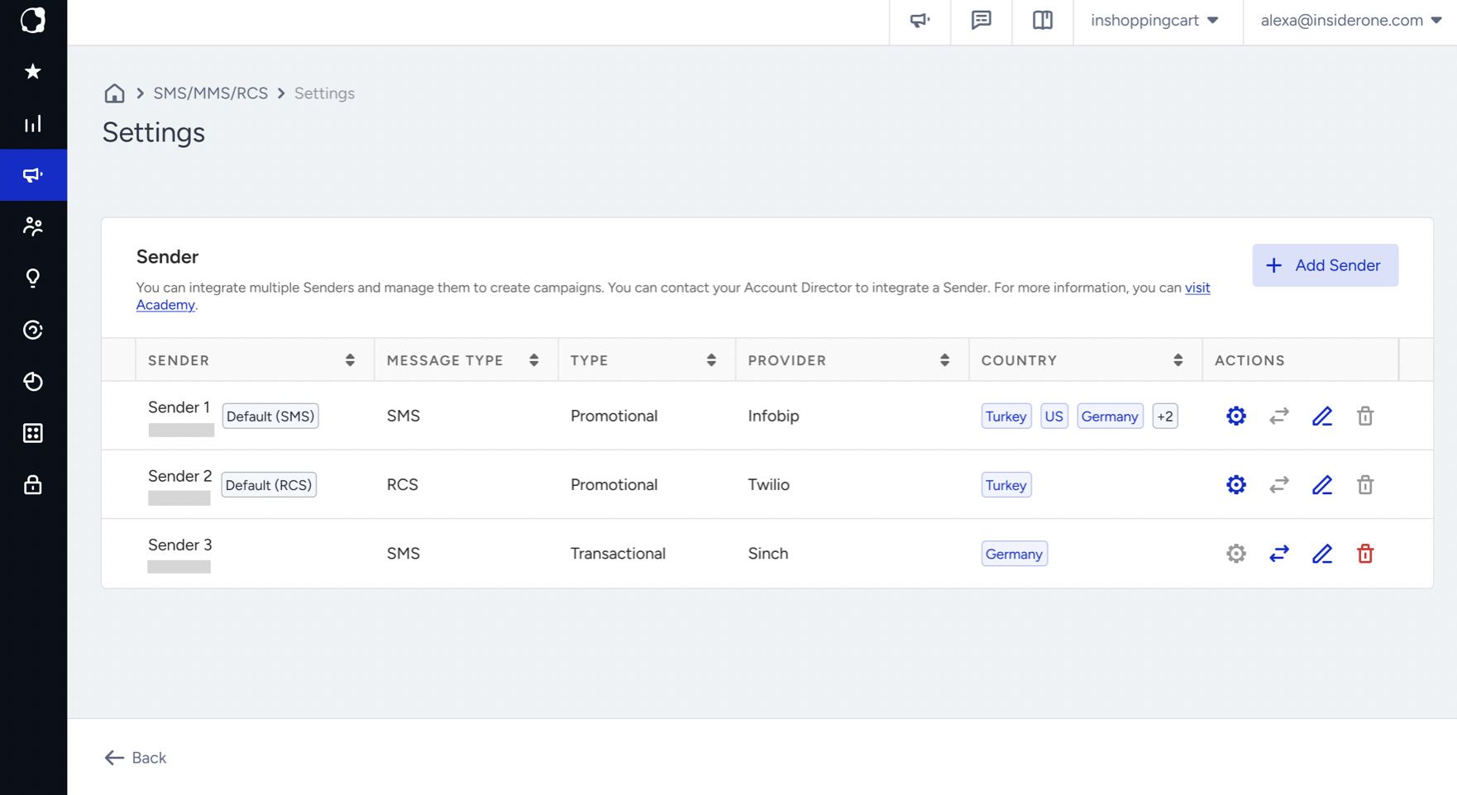
Task: Click the home breadcrumb icon
Action: coord(114,93)
